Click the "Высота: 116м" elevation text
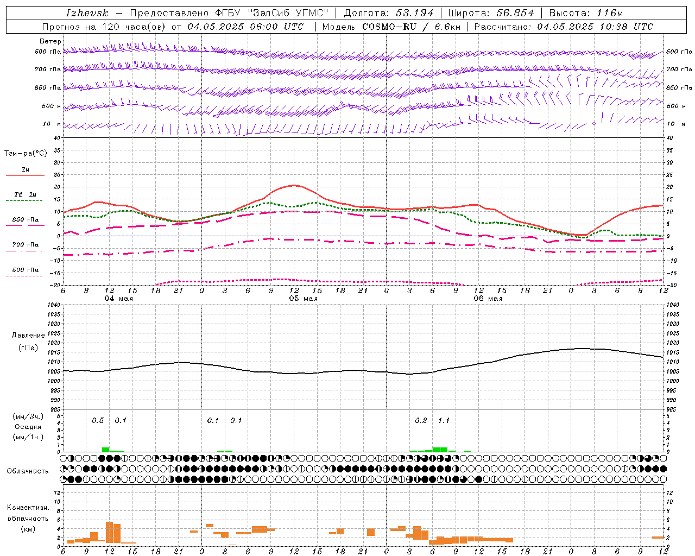695x556 pixels. pos(586,13)
